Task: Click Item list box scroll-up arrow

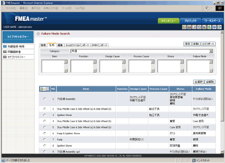Action: point(66,62)
